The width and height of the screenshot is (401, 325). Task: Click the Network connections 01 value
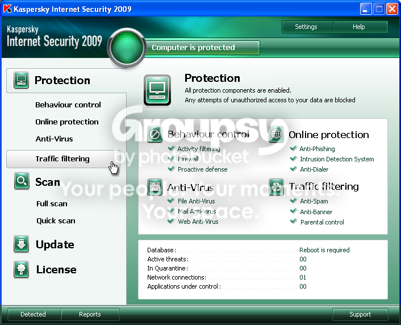[303, 277]
